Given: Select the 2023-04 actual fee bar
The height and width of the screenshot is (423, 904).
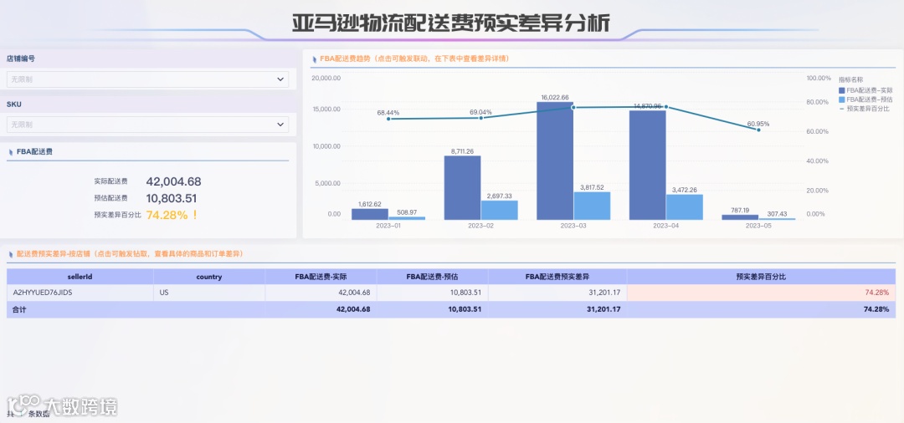Looking at the screenshot, I should (647, 166).
